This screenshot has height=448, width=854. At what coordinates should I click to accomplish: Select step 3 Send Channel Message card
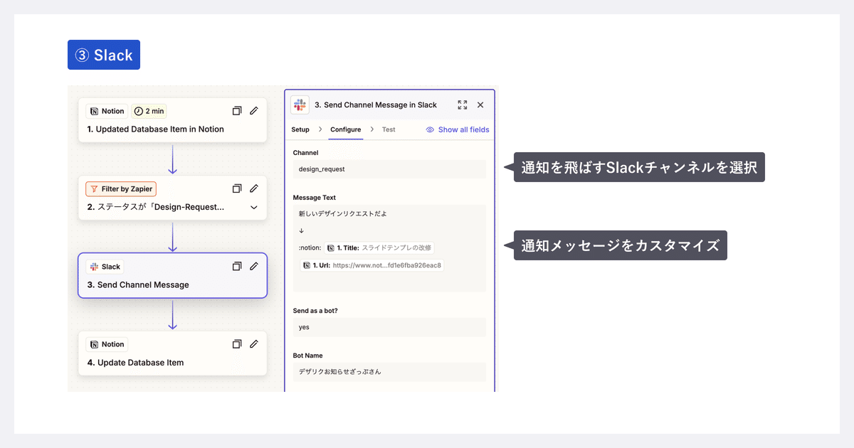click(172, 275)
